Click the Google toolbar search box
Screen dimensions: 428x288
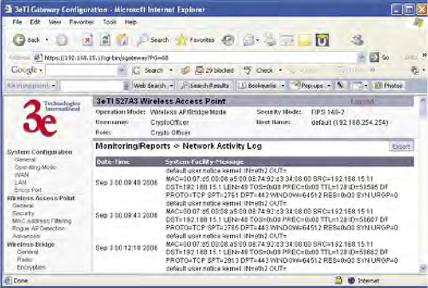82,71
